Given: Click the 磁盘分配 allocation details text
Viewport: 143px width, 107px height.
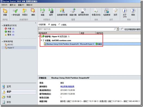Looking at the screenshot, I should tap(100, 101).
